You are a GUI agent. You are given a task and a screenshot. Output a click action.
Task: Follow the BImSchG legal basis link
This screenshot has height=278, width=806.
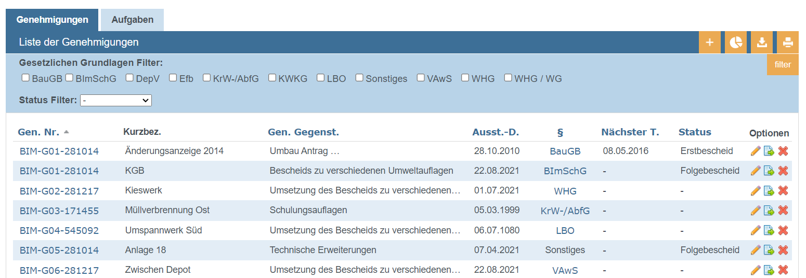pyautogui.click(x=565, y=171)
